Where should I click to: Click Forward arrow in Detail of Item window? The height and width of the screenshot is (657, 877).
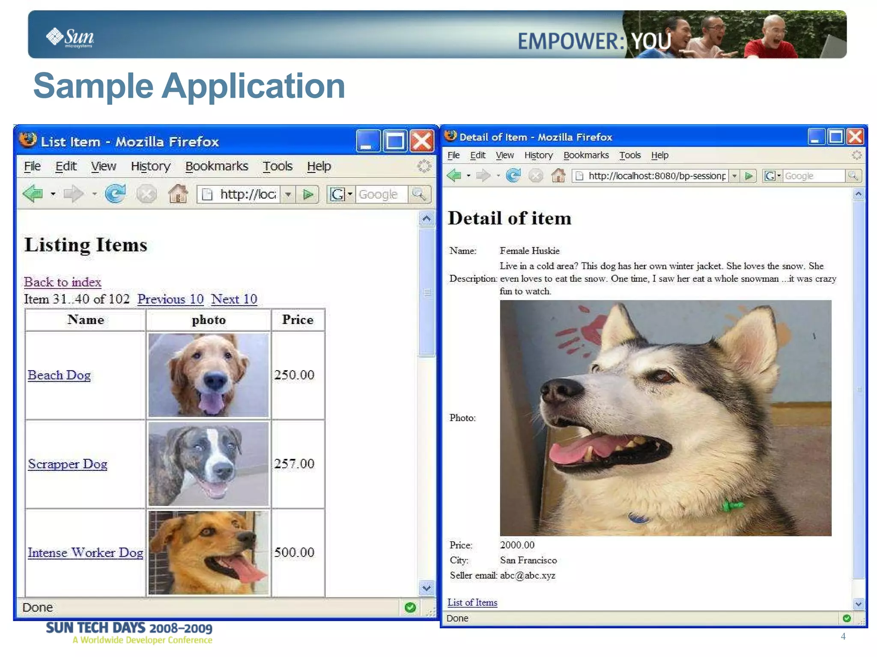[483, 175]
